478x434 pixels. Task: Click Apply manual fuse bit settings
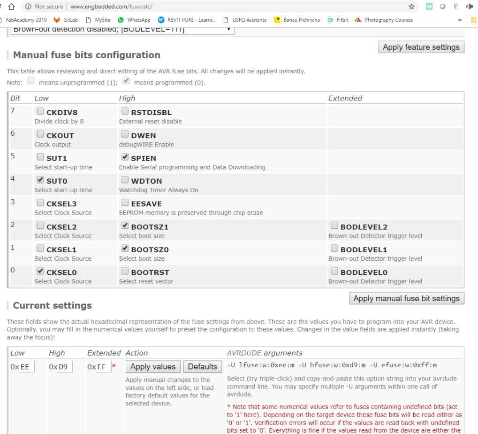pos(406,298)
